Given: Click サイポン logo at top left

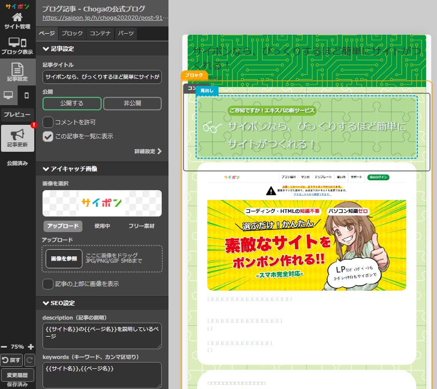Looking at the screenshot, I should (x=17, y=6).
